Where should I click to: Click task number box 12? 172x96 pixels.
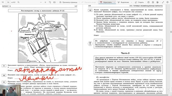tap(90, 10)
